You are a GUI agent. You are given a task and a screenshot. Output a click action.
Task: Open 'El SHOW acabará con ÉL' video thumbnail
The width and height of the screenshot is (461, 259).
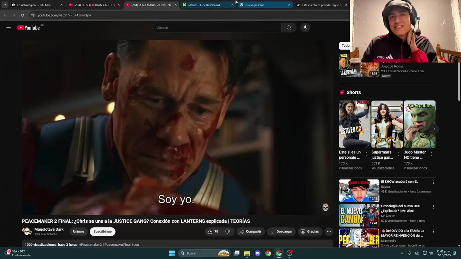point(359,191)
